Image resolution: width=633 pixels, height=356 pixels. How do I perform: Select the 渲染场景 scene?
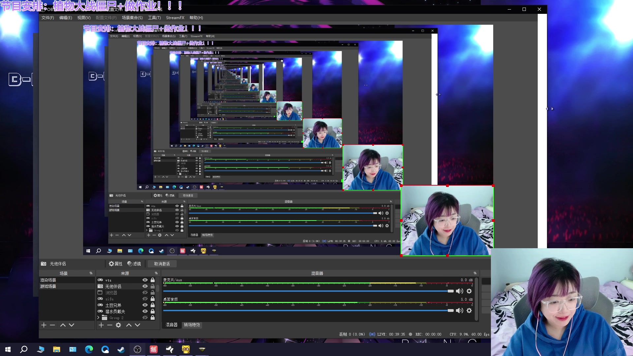48,280
